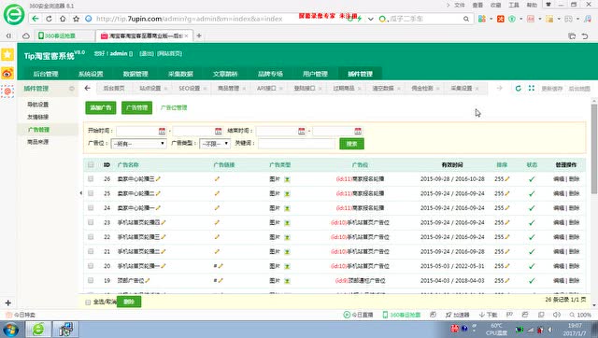Open 360 browser icon on the taskbar
Viewport: 598px width, 338px height.
coord(38,330)
